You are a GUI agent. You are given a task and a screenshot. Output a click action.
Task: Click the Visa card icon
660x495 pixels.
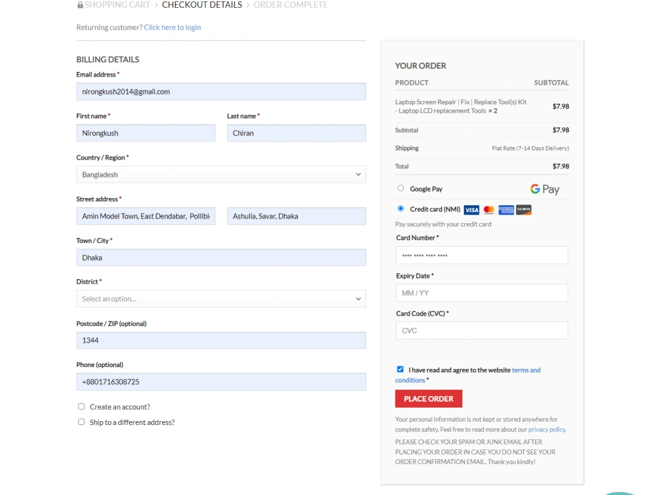(471, 210)
